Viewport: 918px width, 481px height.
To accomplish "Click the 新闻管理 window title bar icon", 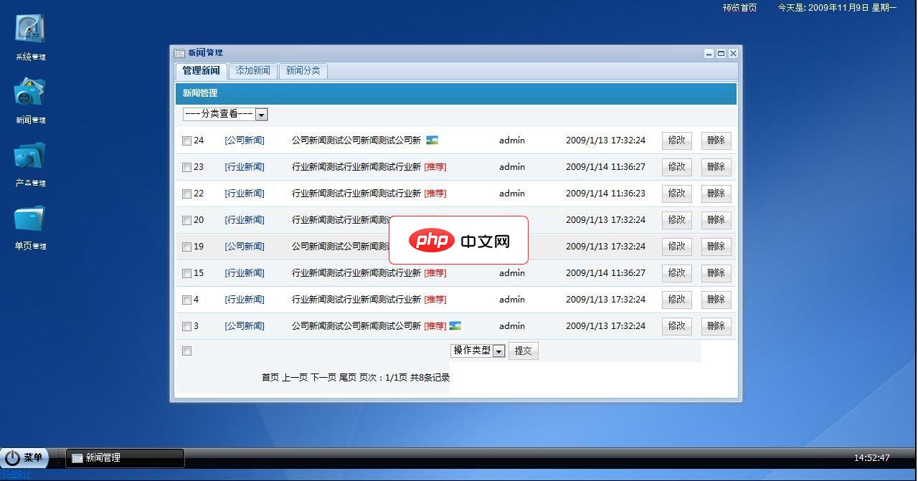I will tap(178, 52).
